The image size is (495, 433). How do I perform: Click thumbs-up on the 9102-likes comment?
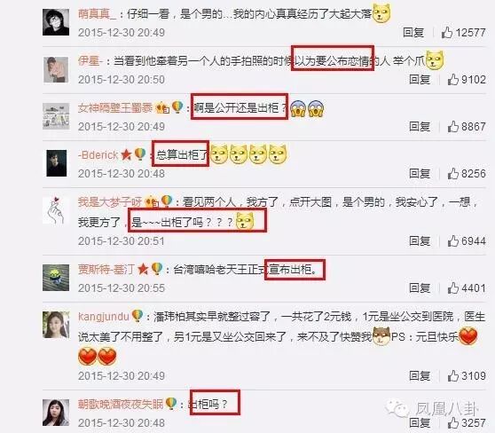click(452, 79)
